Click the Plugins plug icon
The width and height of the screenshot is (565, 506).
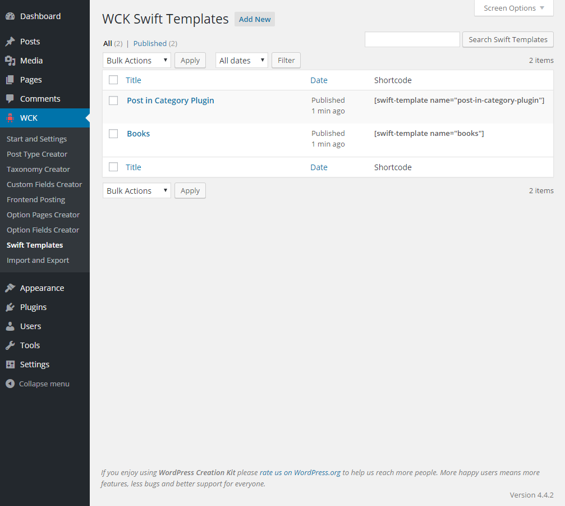tap(10, 307)
